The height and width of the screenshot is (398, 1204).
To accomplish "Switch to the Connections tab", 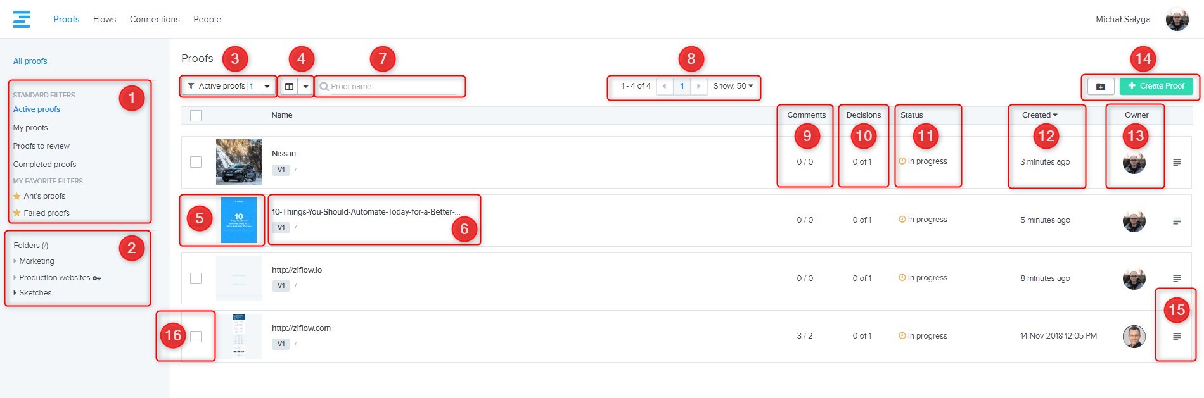I will point(155,19).
